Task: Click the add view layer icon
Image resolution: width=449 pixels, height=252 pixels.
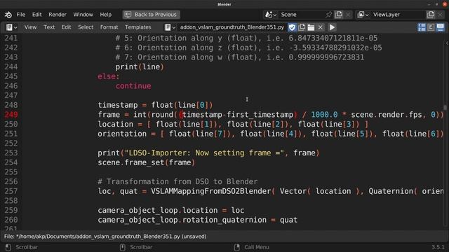Action: [431, 15]
